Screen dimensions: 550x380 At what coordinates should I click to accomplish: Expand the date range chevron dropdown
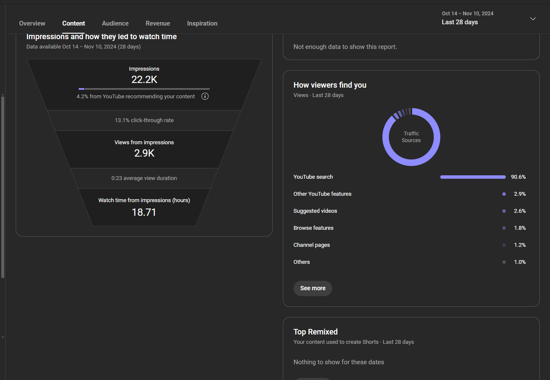click(533, 19)
